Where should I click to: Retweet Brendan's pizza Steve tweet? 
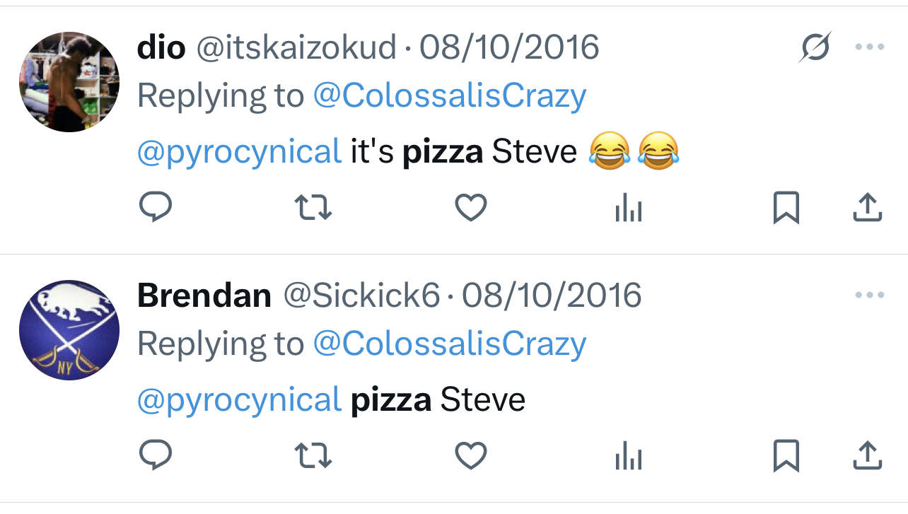tap(313, 456)
